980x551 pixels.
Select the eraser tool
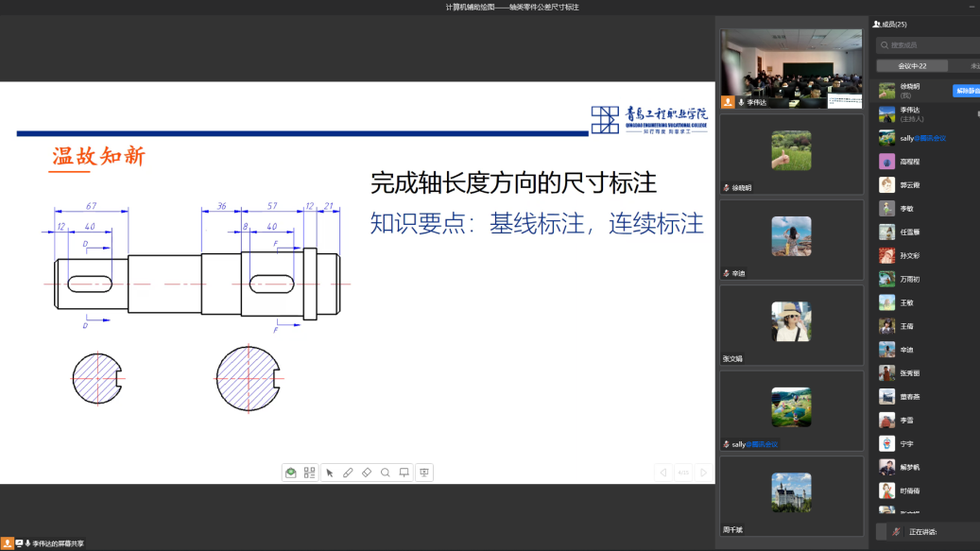[x=367, y=473]
